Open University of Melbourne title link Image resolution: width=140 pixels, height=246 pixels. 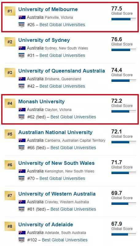tap(48, 9)
